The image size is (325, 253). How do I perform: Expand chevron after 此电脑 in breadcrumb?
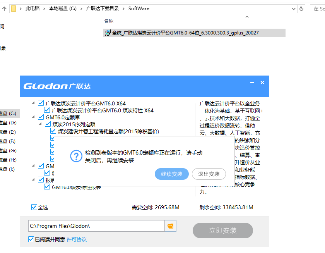[44, 9]
